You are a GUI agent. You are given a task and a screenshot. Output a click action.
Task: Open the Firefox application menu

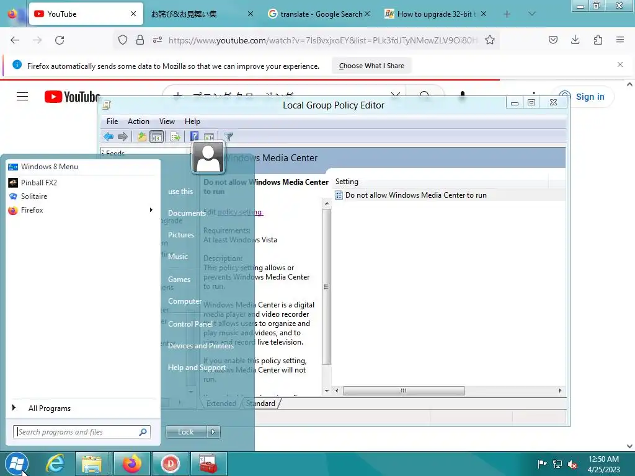[620, 40]
